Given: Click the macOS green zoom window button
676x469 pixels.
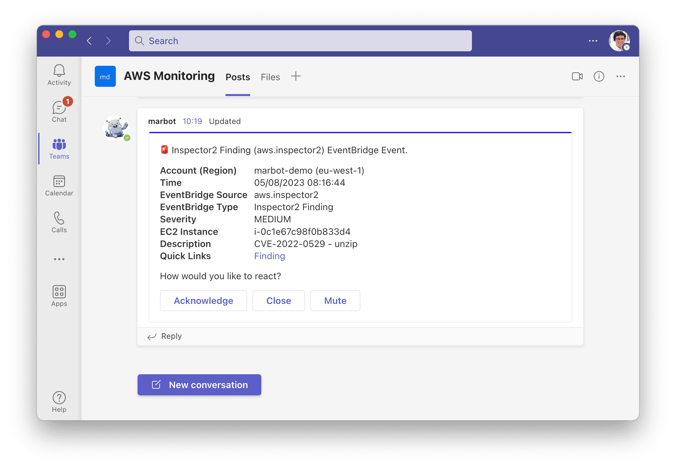Looking at the screenshot, I should click(72, 34).
